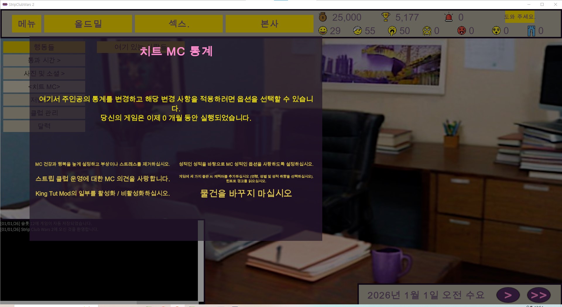562x307 pixels.
Task: Collapse the <치트 MC> submenu
Action: pyautogui.click(x=44, y=87)
